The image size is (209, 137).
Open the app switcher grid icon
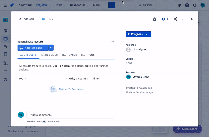[5, 5]
